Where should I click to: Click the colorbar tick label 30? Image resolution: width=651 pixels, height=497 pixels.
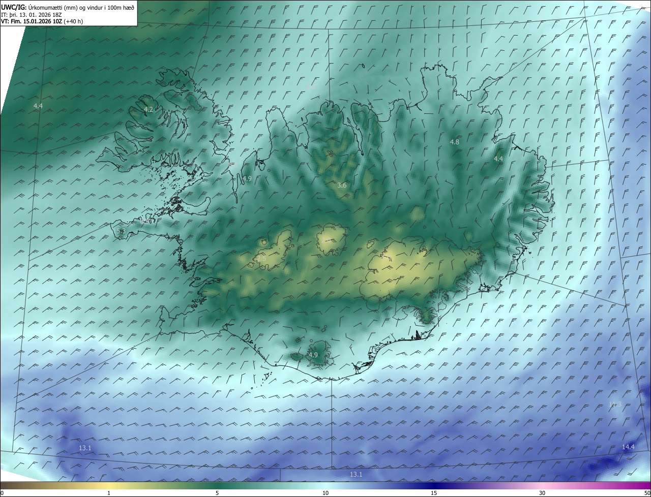coord(542,493)
